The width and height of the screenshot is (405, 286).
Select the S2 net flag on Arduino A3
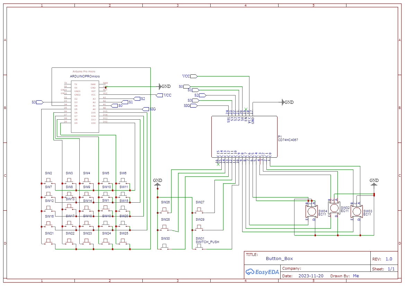(139, 99)
